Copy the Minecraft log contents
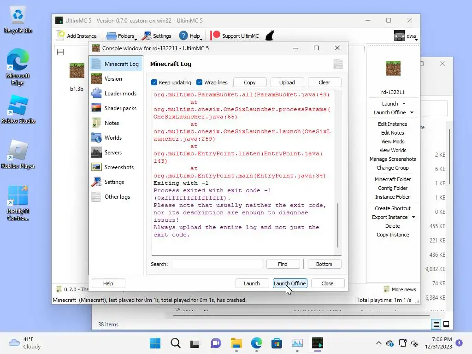 click(249, 83)
